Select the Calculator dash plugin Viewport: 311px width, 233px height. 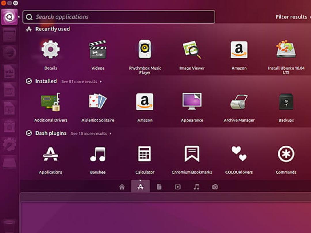[x=145, y=154]
